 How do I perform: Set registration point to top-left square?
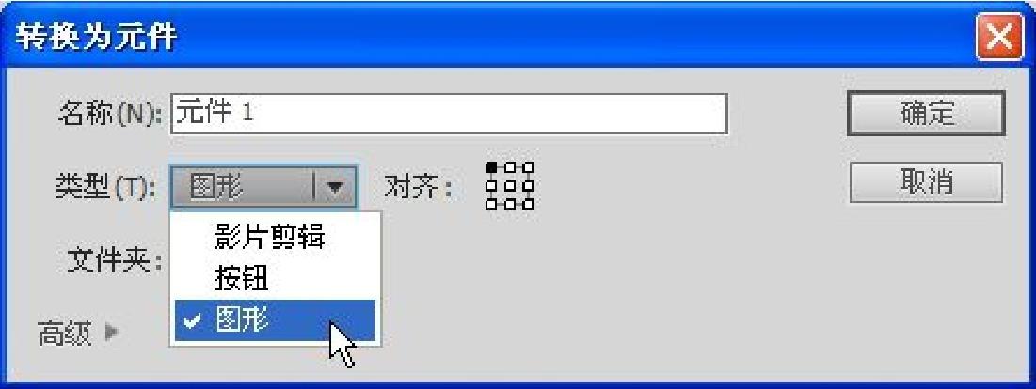coord(491,167)
